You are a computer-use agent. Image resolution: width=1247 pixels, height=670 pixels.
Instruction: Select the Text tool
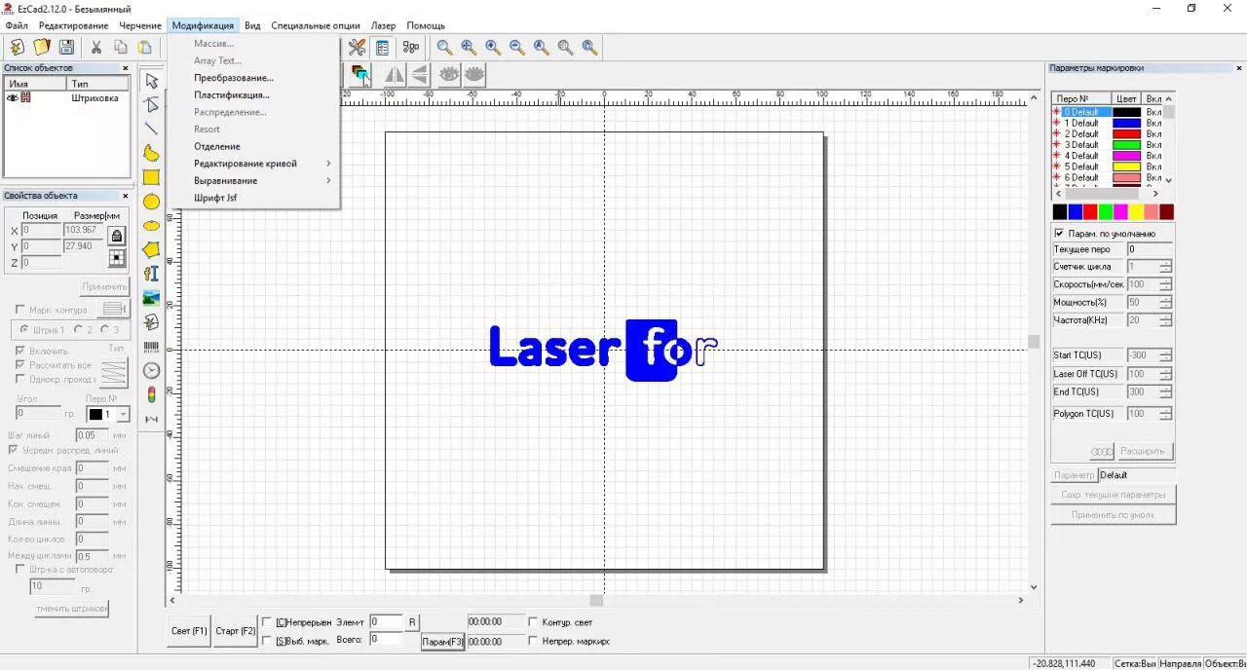pyautogui.click(x=151, y=274)
